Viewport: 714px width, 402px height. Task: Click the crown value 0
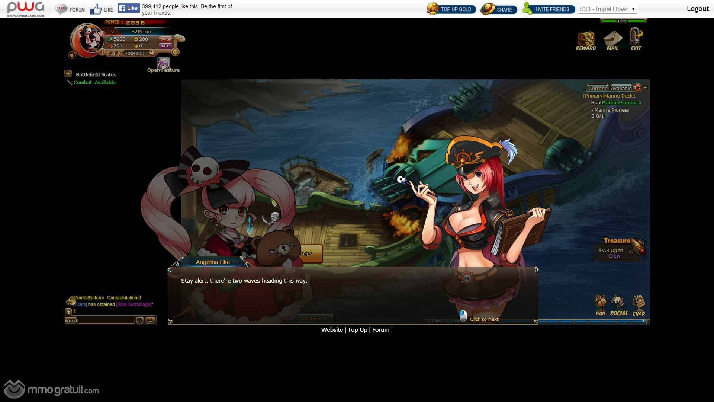tap(138, 46)
